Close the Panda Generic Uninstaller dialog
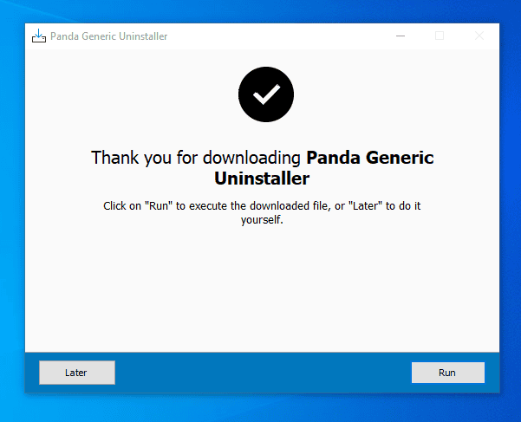This screenshot has width=521, height=422. 479,36
